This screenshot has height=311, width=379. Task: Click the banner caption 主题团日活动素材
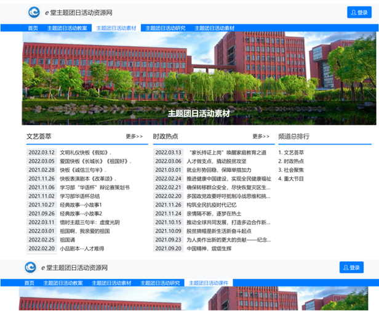pyautogui.click(x=199, y=113)
